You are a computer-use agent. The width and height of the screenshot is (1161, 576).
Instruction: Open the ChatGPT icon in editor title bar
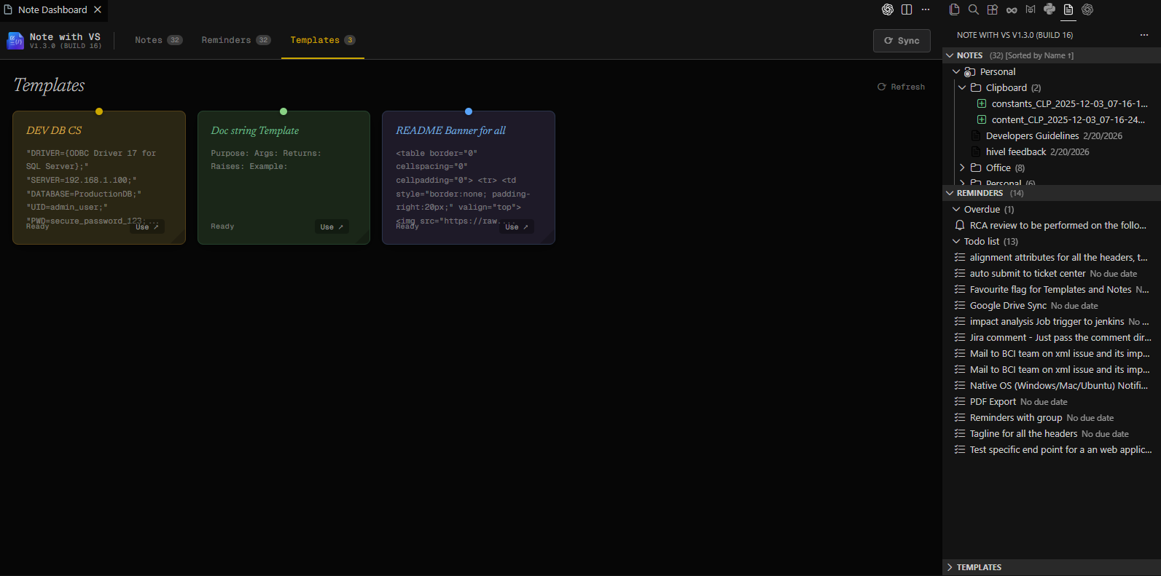click(888, 9)
